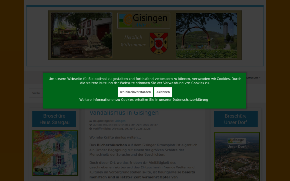Open the Datenschutzerklärung link
Viewport: 290px width, 181px height.
[190, 100]
